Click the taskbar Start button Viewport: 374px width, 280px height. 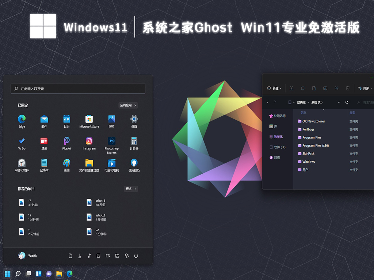point(8,274)
